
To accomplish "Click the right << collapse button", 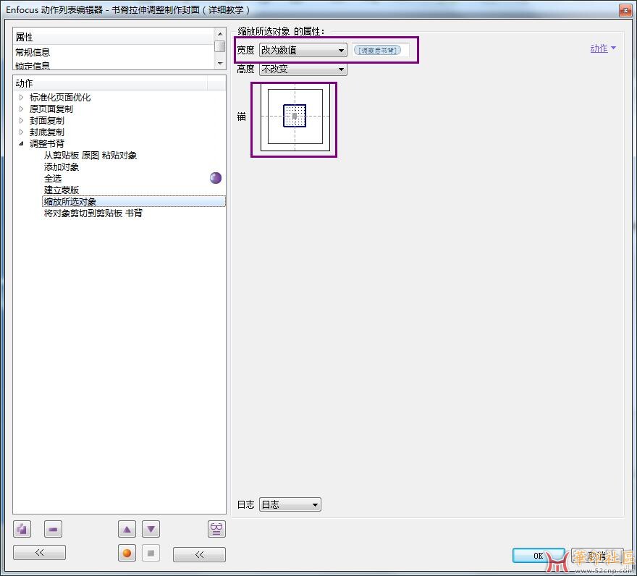I will tap(199, 554).
